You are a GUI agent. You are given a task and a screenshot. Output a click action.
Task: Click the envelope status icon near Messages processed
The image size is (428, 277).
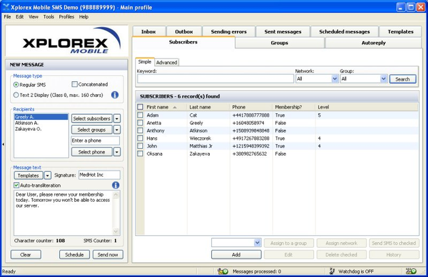(223, 271)
